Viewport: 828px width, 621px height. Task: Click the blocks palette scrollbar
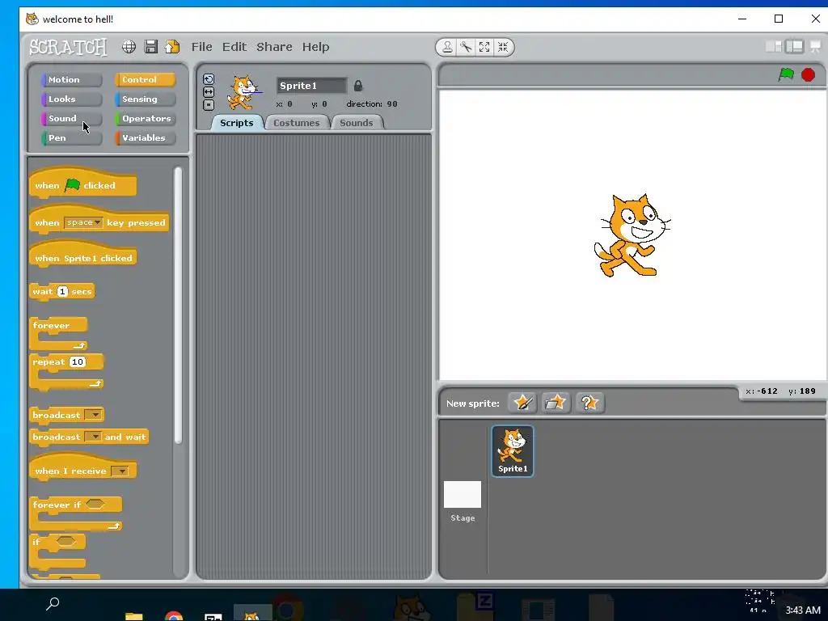click(178, 305)
